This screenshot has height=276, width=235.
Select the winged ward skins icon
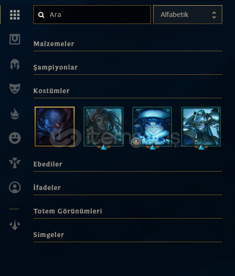tap(15, 163)
